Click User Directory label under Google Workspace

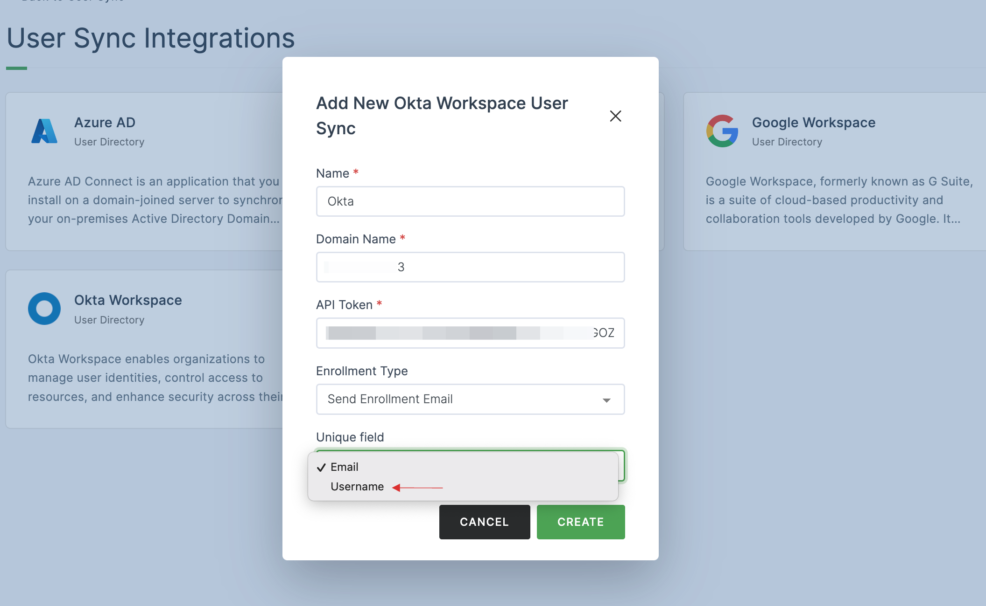tap(787, 142)
